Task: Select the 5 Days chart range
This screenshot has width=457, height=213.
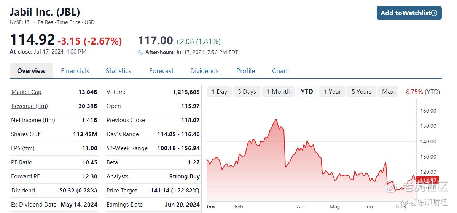Action: tap(247, 92)
